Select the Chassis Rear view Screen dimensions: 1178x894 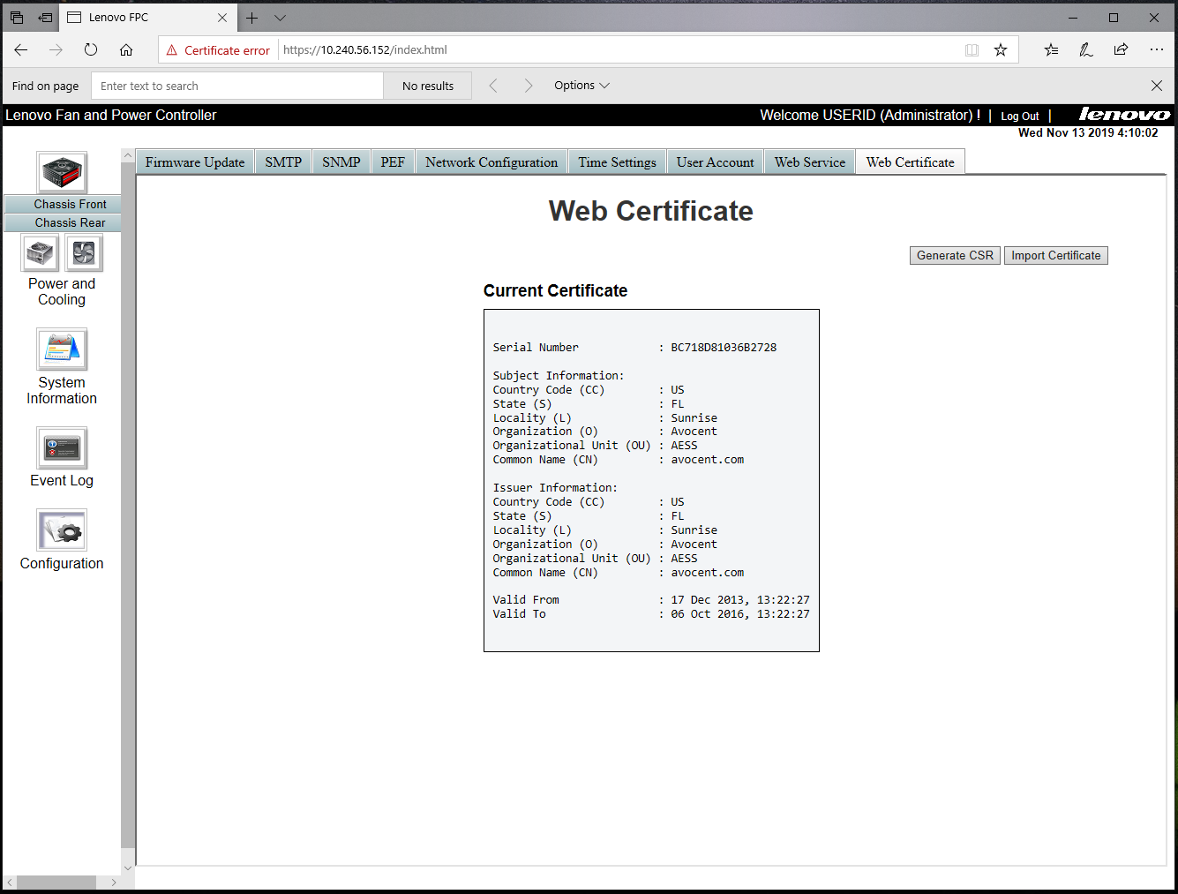coord(70,223)
